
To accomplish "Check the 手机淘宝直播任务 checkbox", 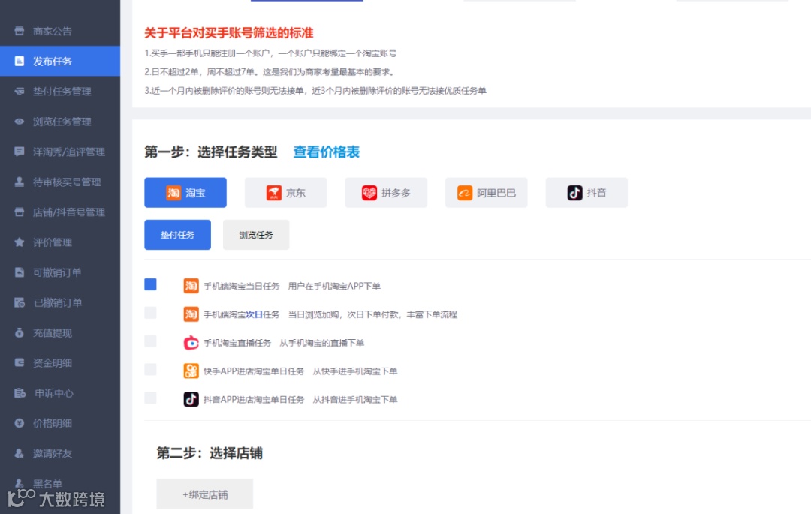I will coord(150,341).
